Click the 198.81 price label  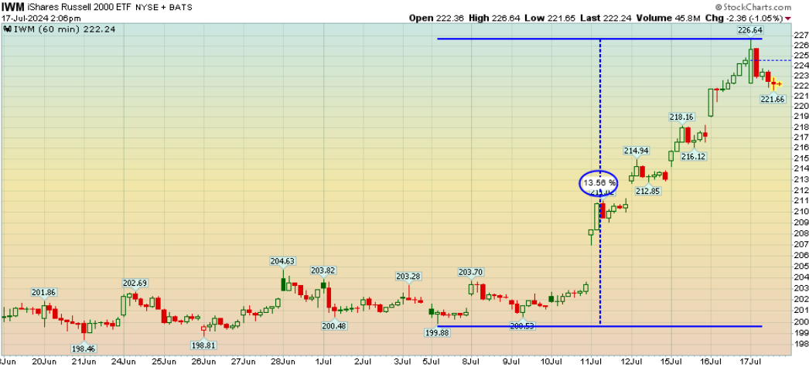203,345
